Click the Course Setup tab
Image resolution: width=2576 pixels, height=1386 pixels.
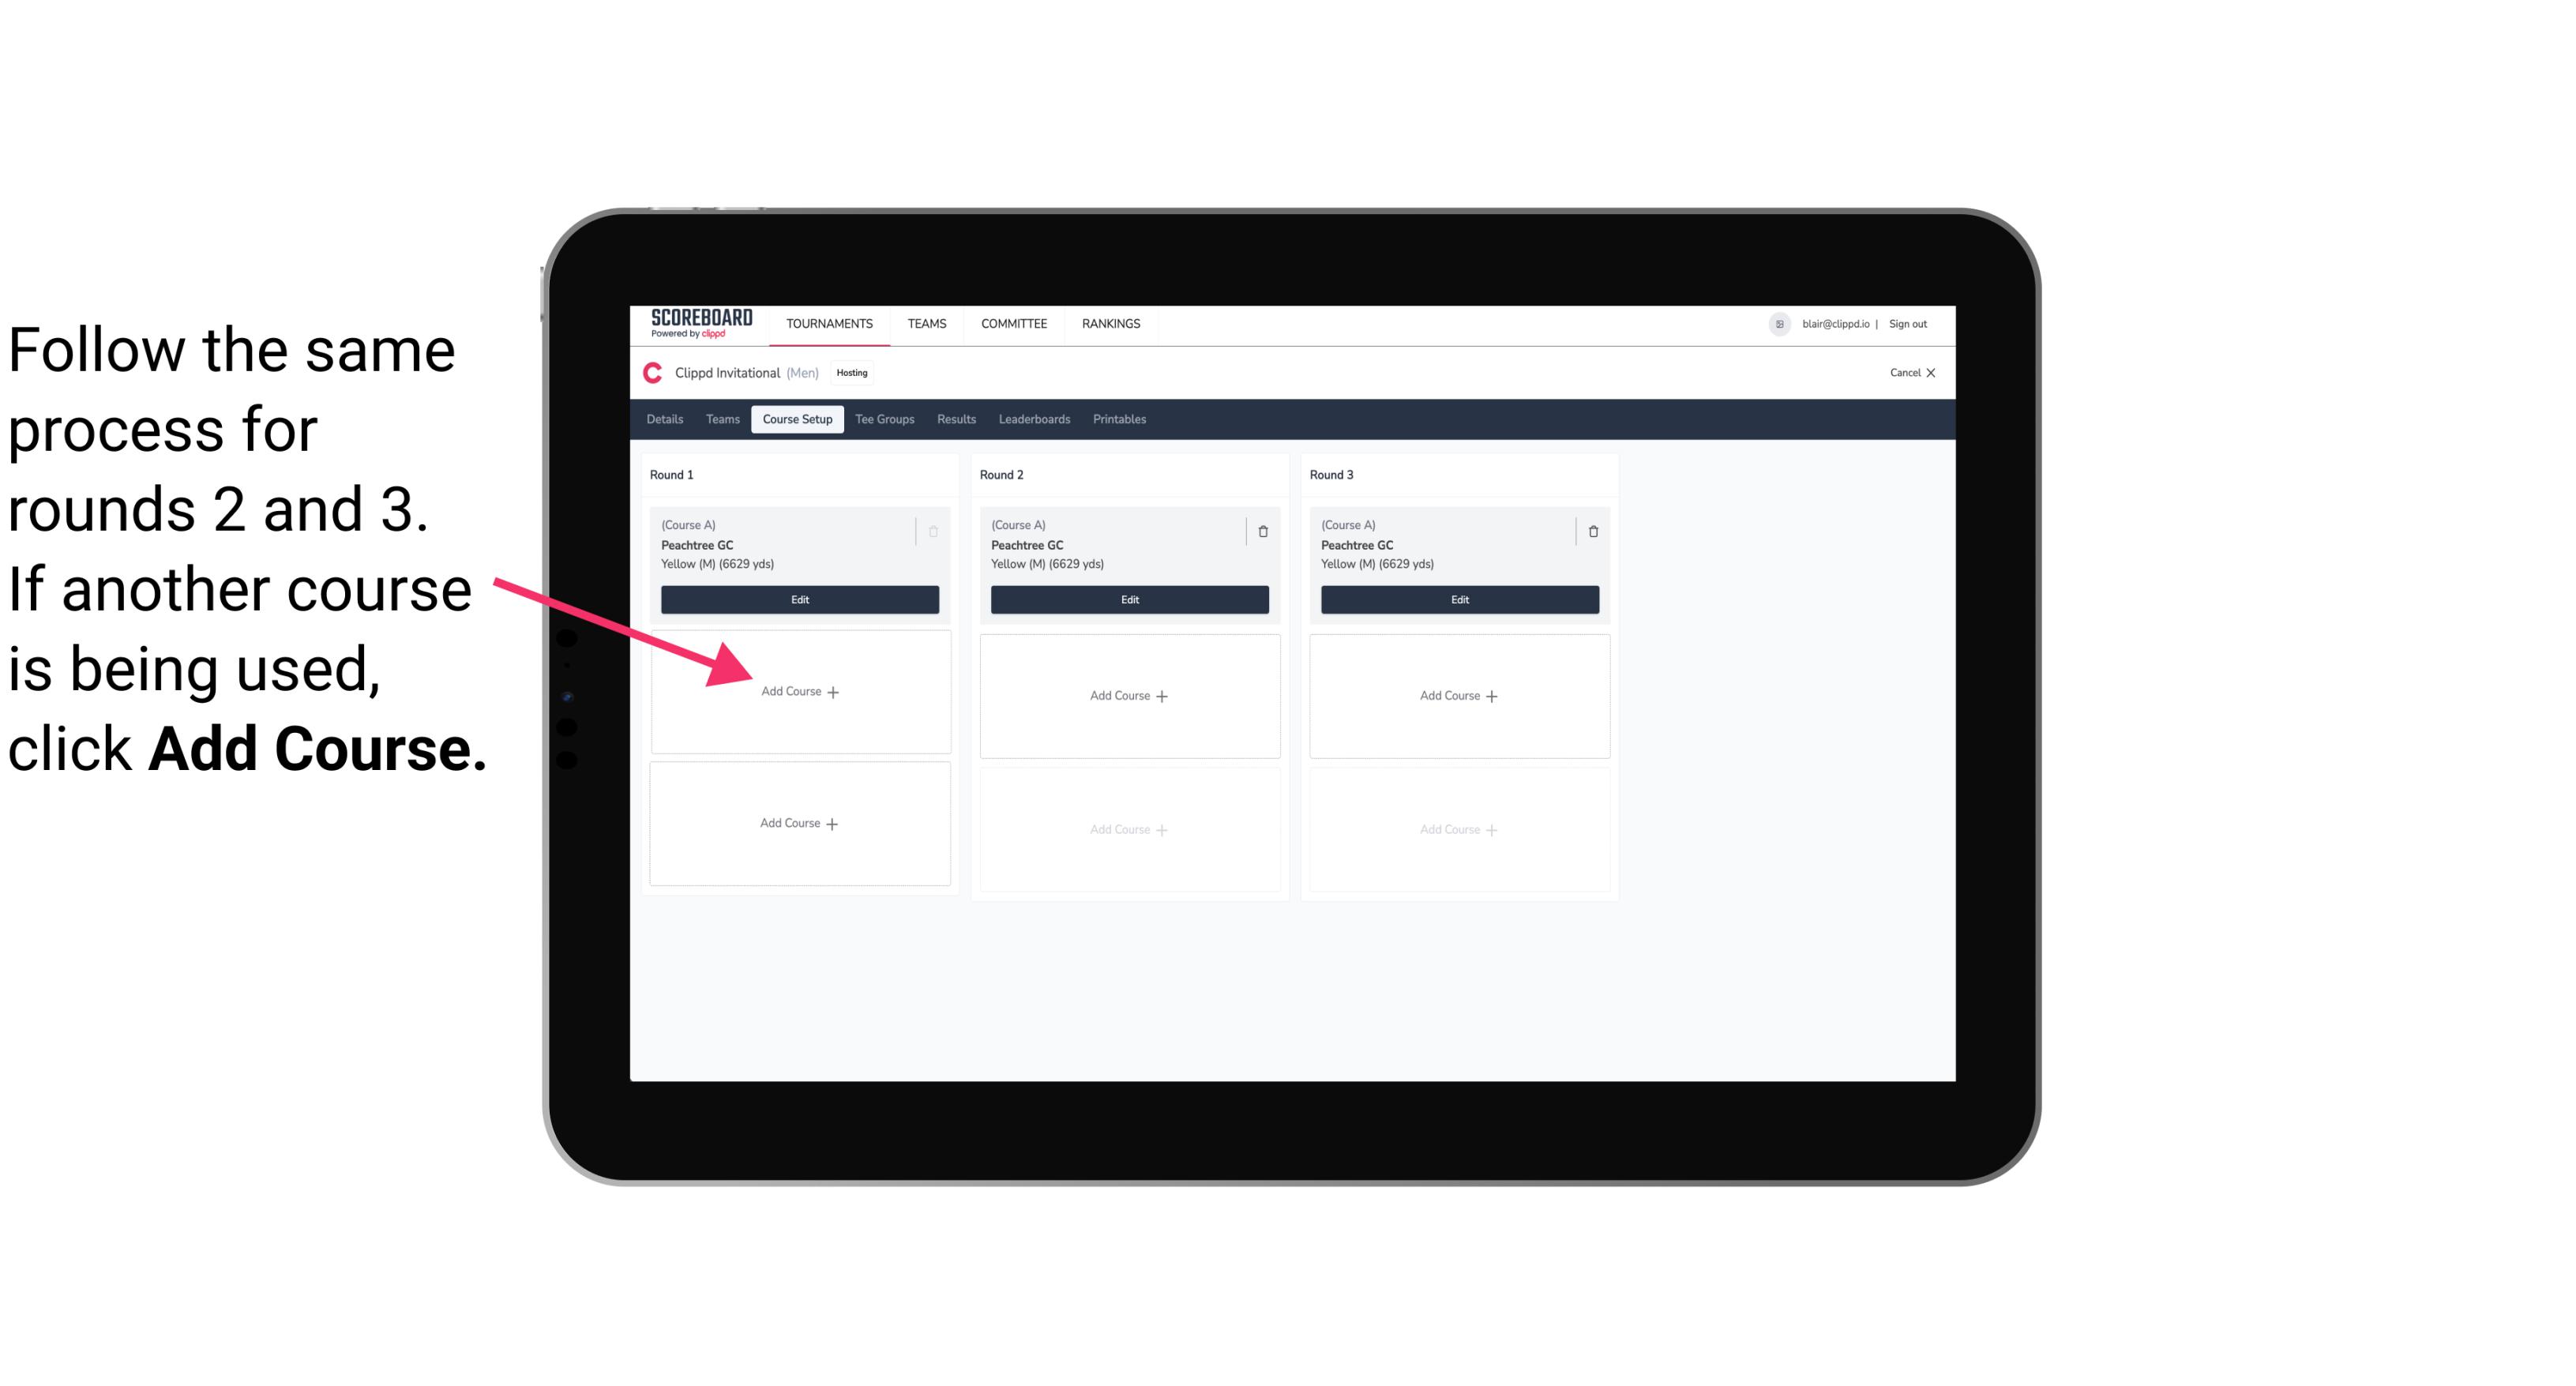click(797, 420)
